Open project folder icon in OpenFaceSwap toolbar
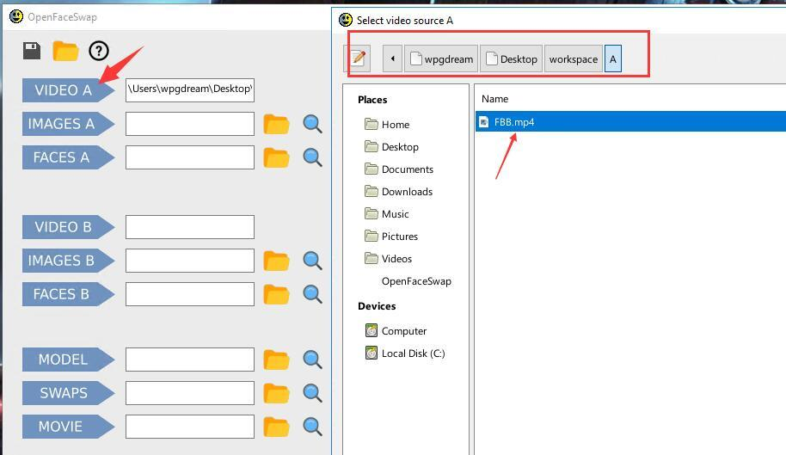Screen dimensions: 786x455 tap(65, 51)
